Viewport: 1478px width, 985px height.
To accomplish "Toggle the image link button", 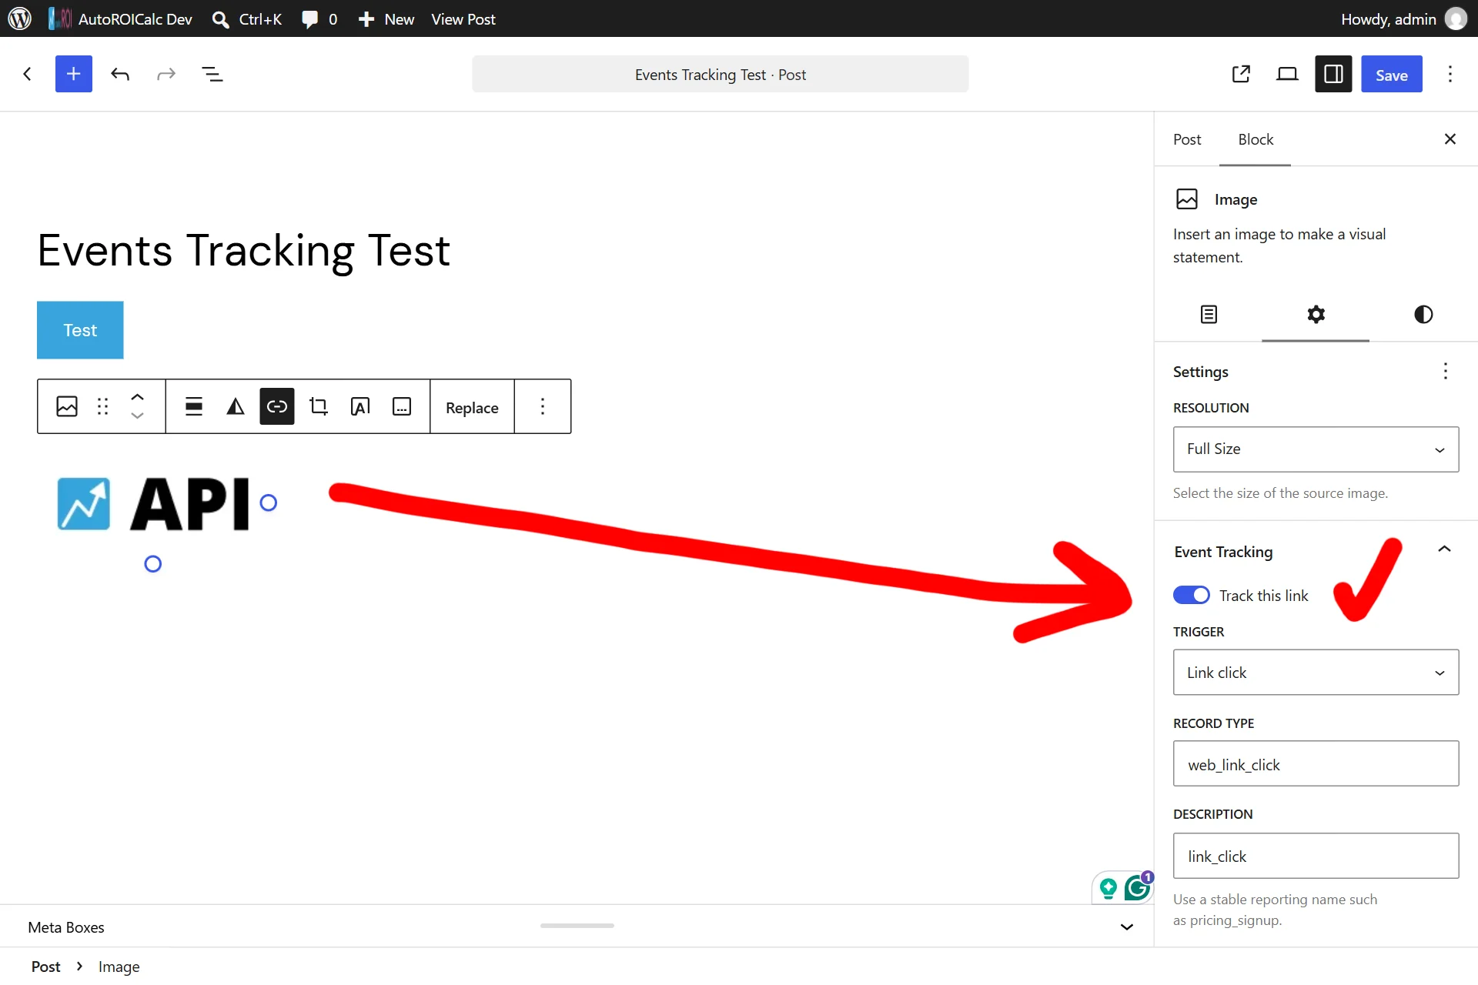I will (x=277, y=406).
